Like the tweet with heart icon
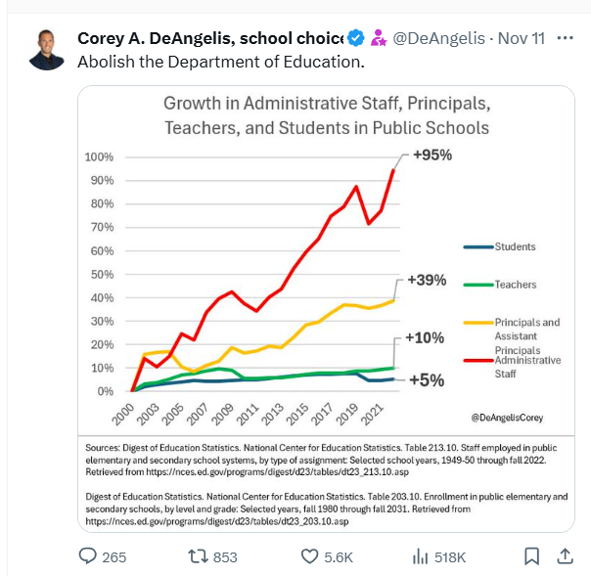591x576 pixels. coord(310,555)
